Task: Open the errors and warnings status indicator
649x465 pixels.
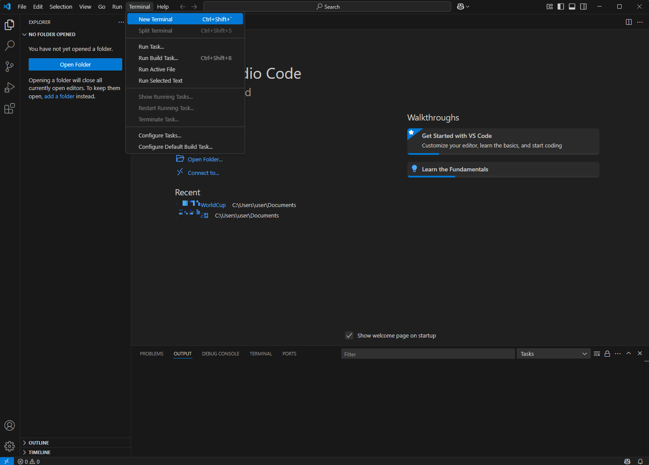Action: pyautogui.click(x=29, y=462)
